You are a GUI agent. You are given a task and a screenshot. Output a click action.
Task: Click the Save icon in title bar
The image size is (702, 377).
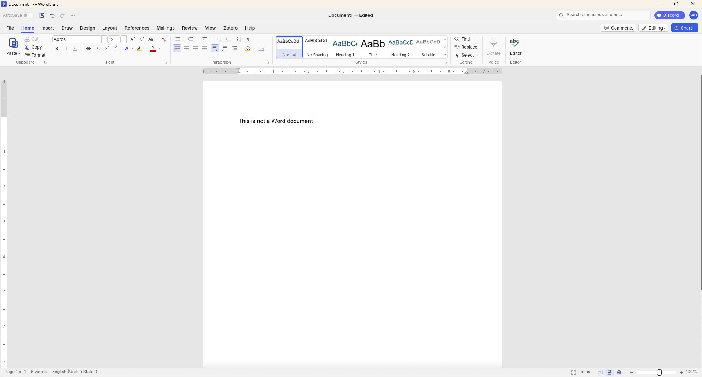click(42, 15)
